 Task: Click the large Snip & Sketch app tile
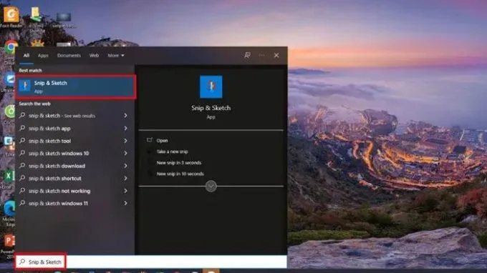tap(211, 86)
